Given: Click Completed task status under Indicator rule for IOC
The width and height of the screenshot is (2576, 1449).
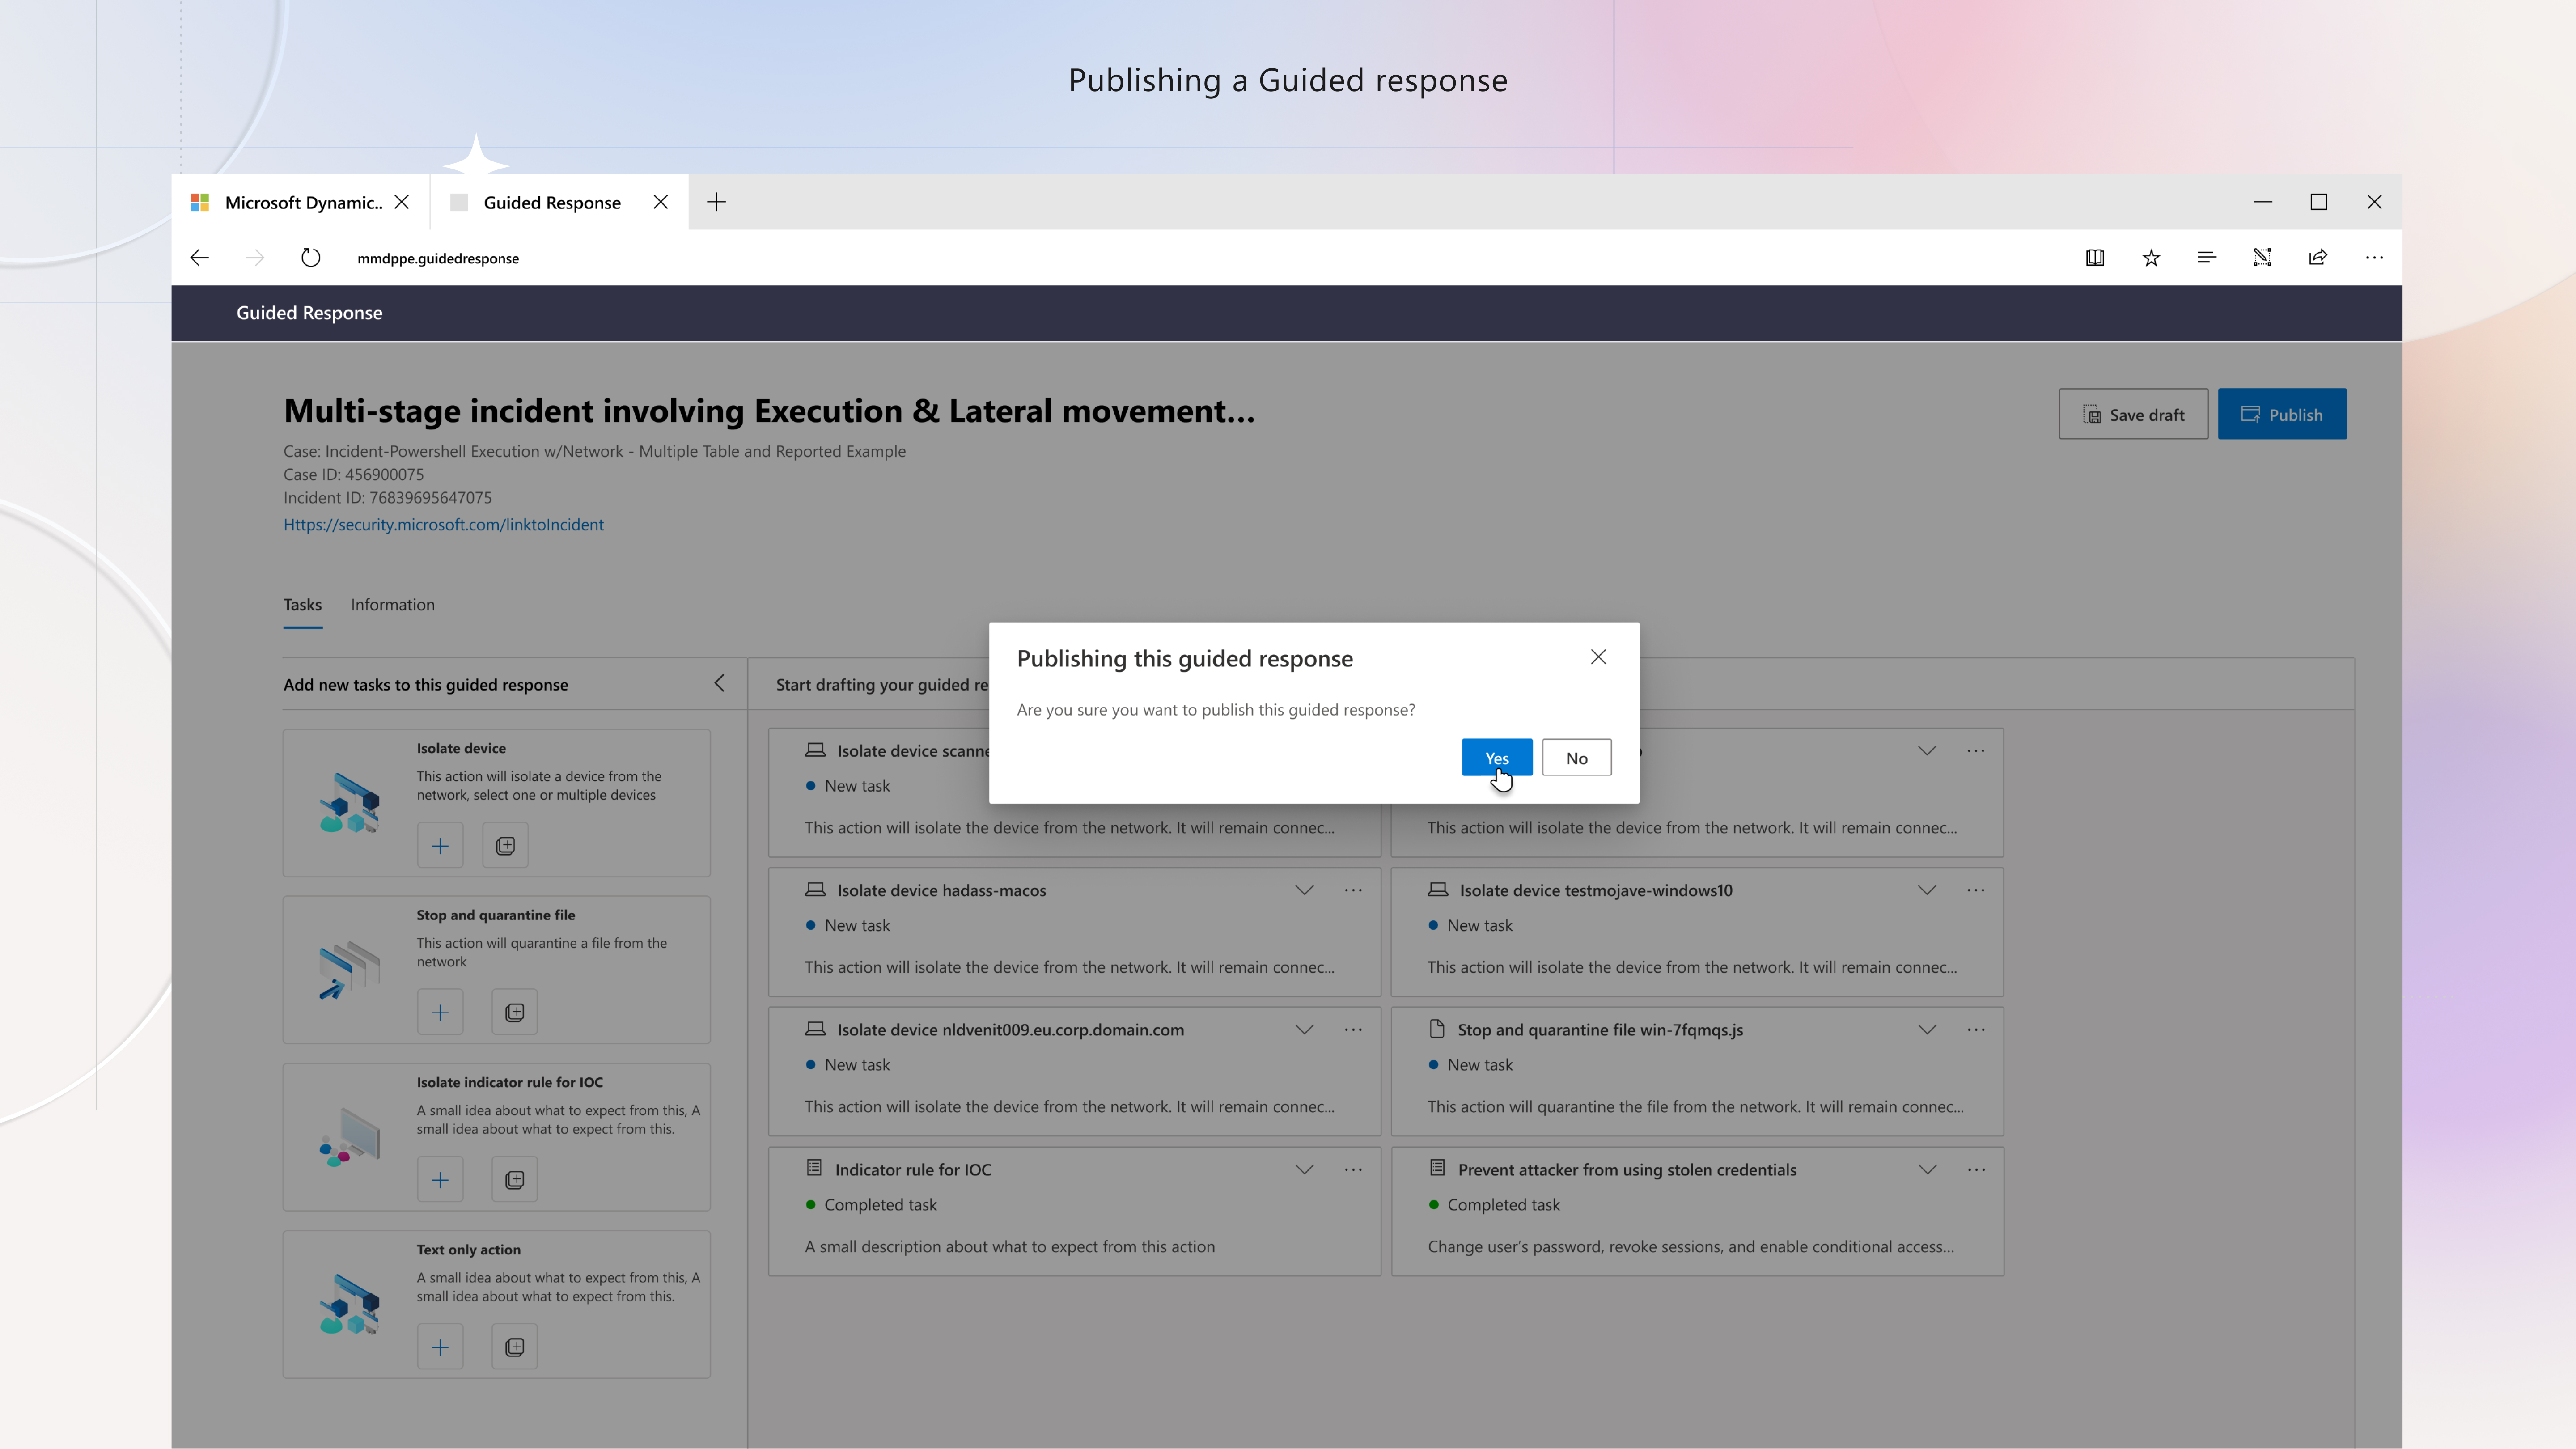Looking at the screenshot, I should click(880, 1205).
